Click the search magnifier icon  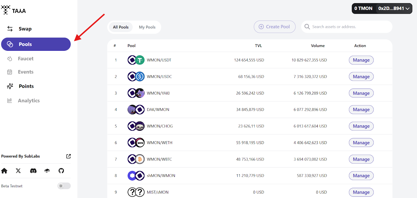307,27
